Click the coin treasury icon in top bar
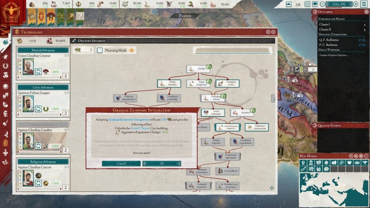The image size is (370, 208). point(32,4)
